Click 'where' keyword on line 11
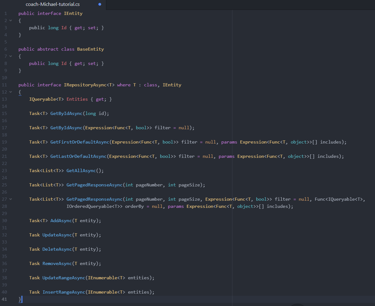This screenshot has height=306, width=375. pyautogui.click(x=124, y=85)
